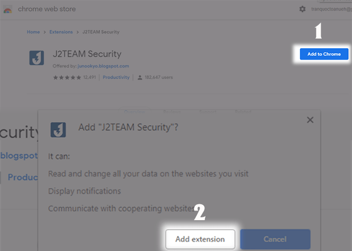The width and height of the screenshot is (352, 251).
Task: Open the Extensions breadcrumb link
Action: click(61, 32)
